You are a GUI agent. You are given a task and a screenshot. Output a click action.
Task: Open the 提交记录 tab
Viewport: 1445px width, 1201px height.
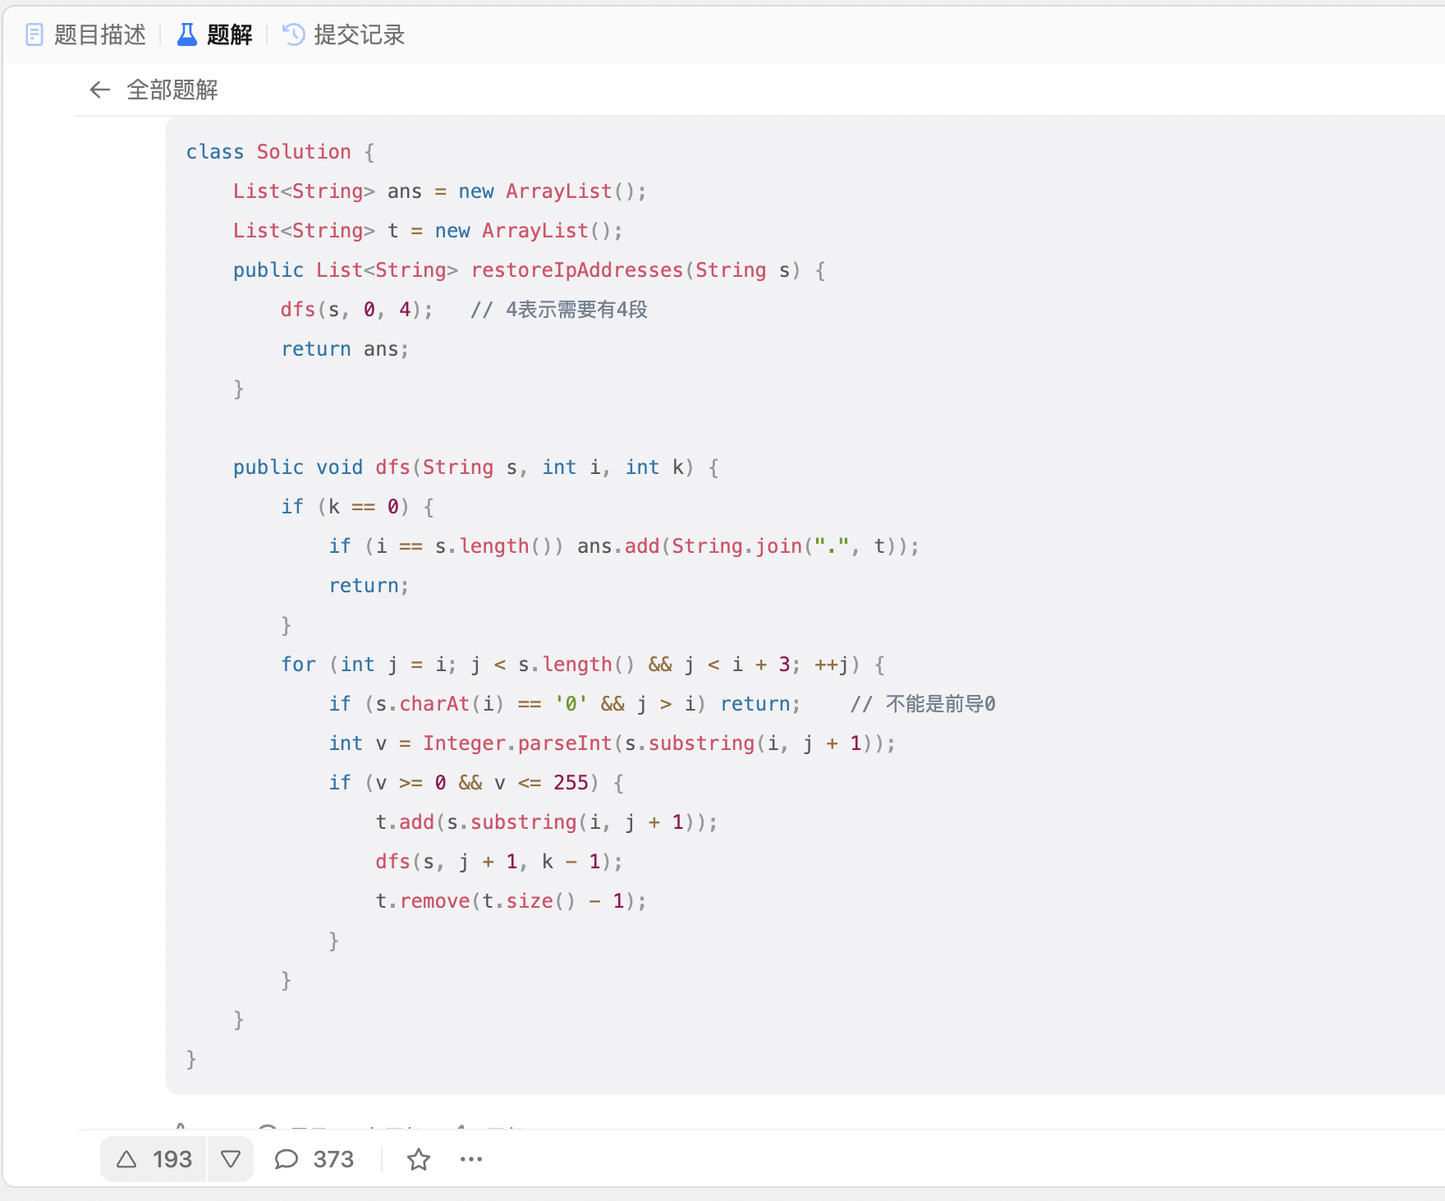tap(343, 35)
